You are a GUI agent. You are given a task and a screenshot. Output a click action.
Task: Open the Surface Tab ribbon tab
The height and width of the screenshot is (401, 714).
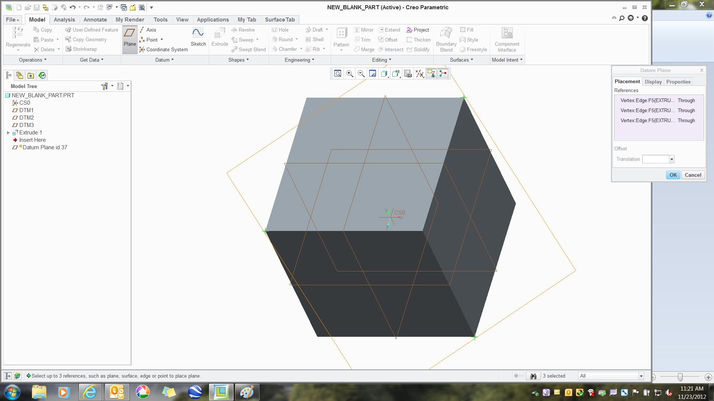280,20
